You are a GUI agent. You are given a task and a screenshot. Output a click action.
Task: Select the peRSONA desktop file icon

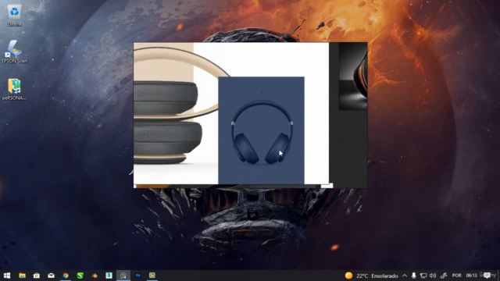pos(14,90)
